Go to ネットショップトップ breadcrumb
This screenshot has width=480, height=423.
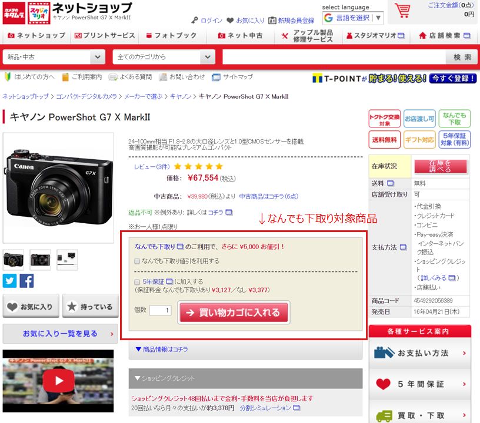pyautogui.click(x=25, y=96)
